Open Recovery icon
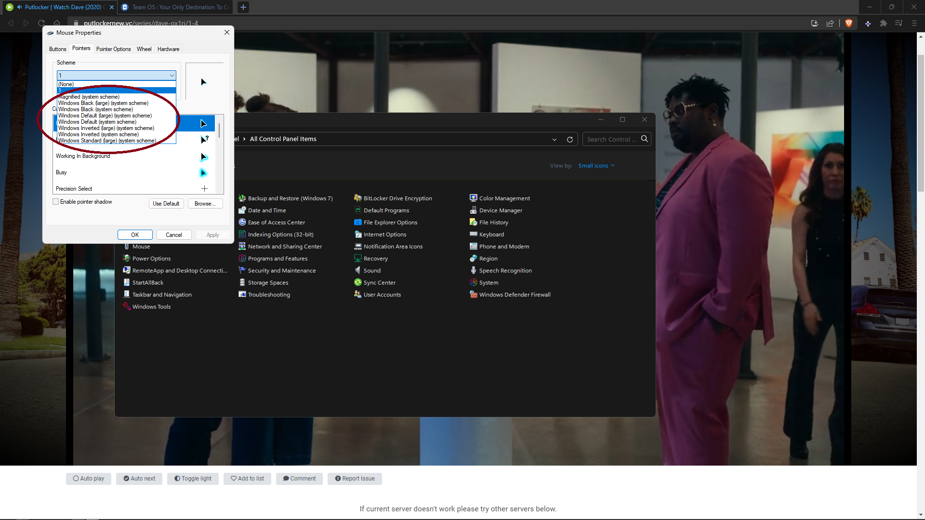This screenshot has height=520, width=925. coord(358,258)
